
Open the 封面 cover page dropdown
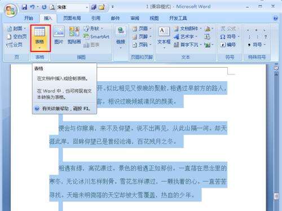pyautogui.click(x=16, y=29)
